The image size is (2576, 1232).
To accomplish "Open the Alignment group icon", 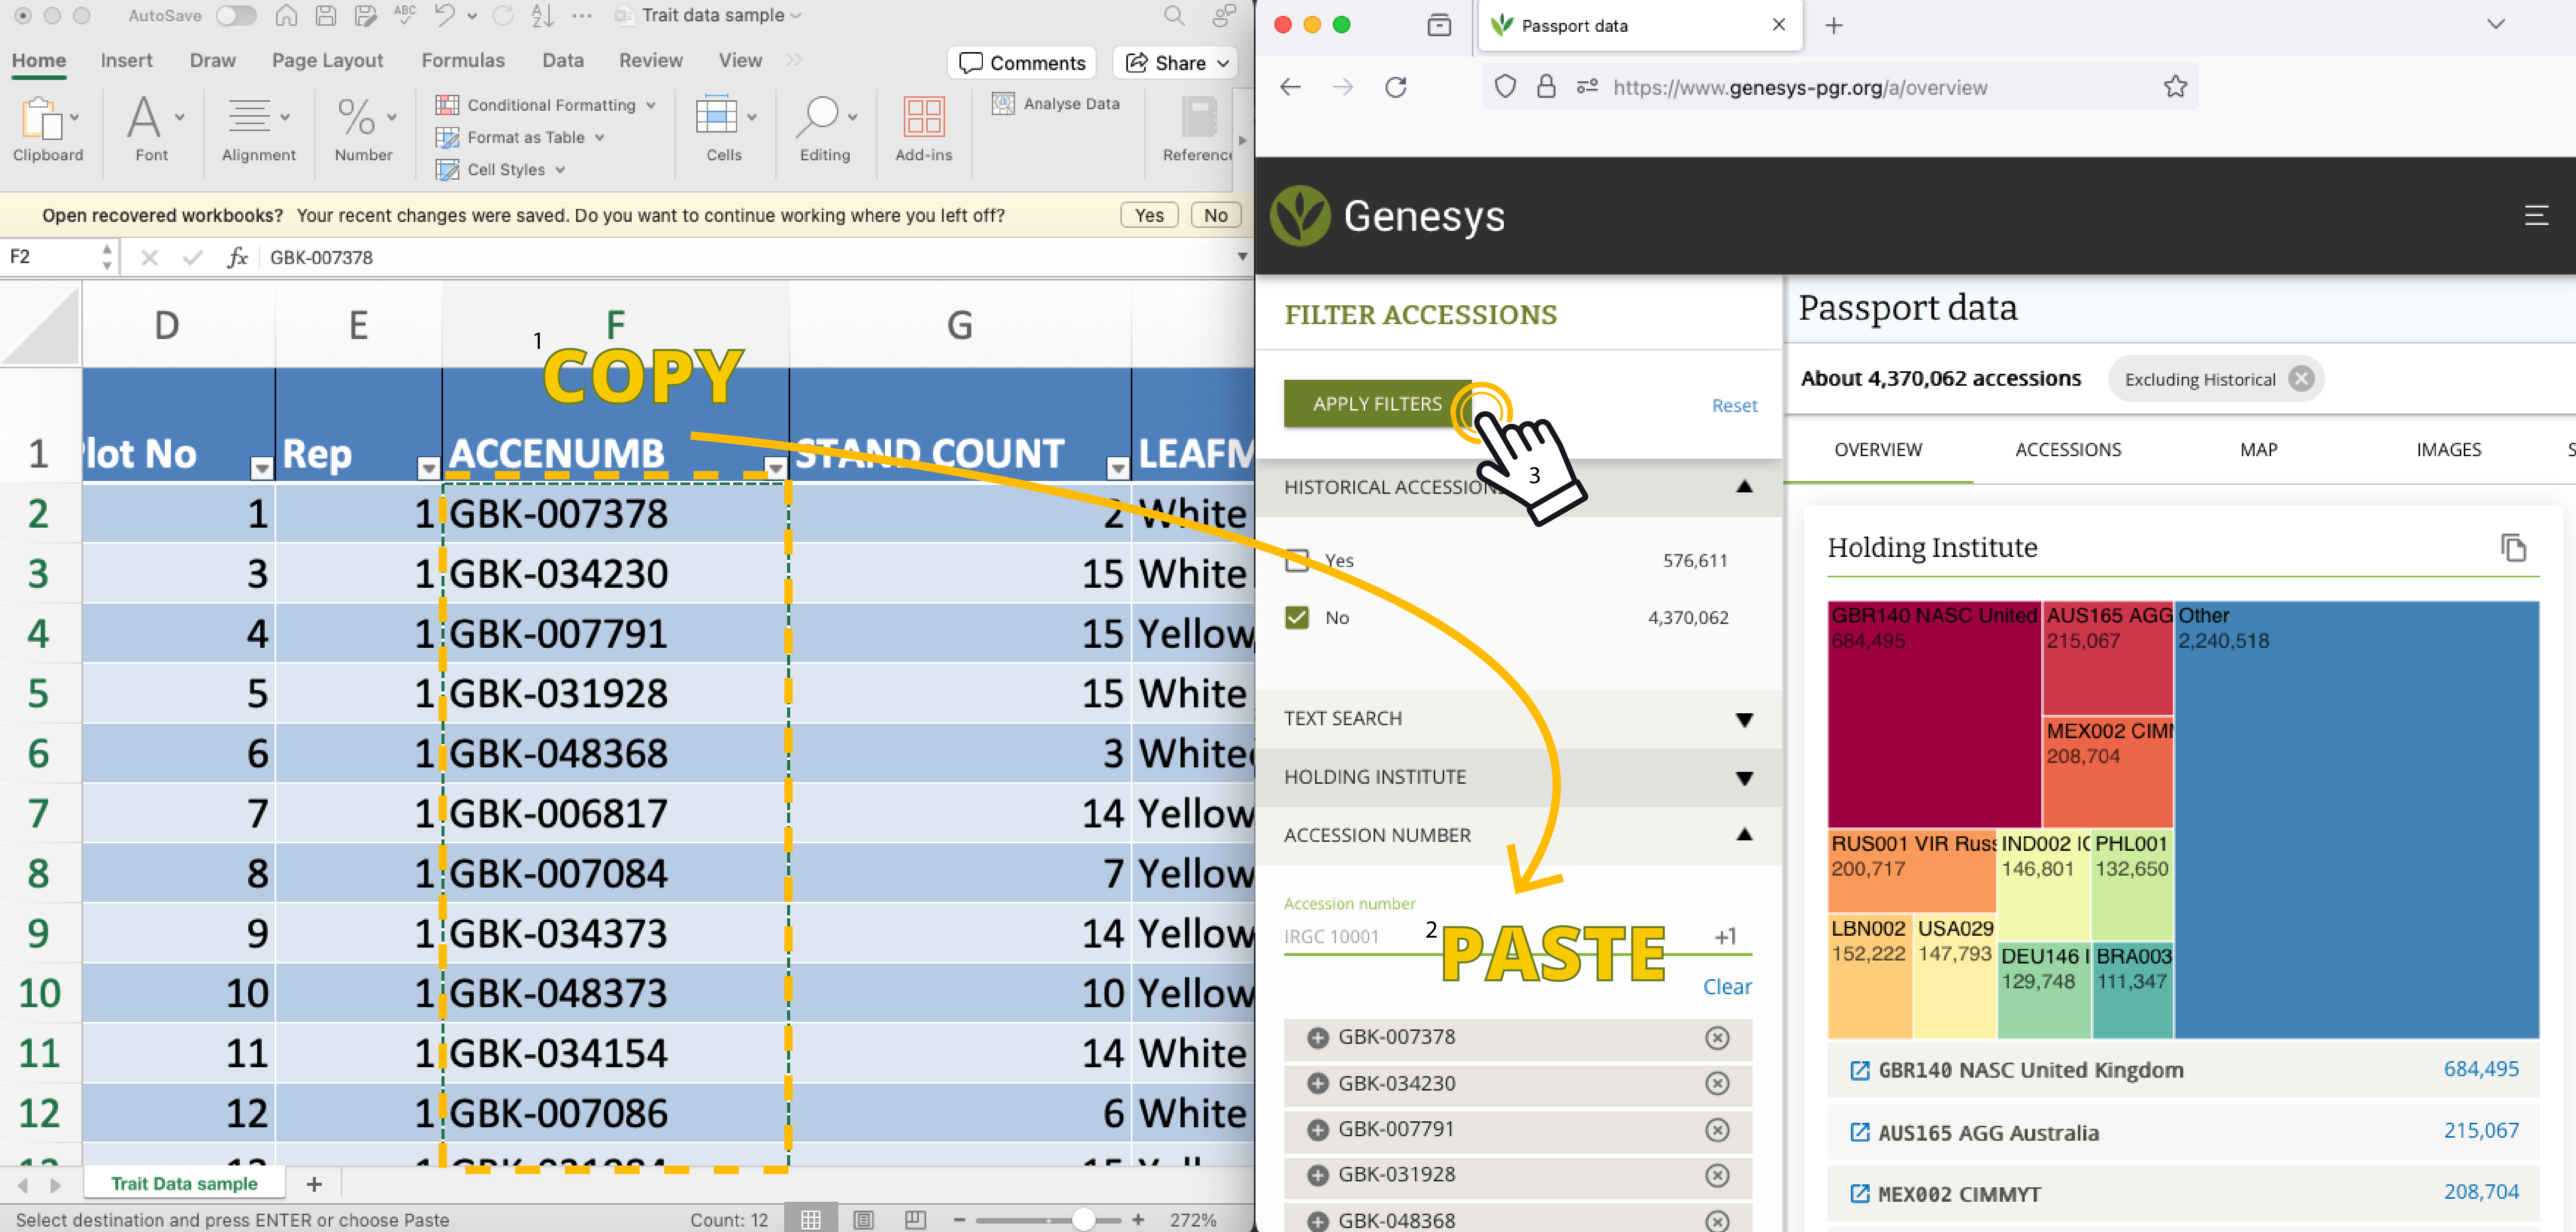I will coord(249,117).
